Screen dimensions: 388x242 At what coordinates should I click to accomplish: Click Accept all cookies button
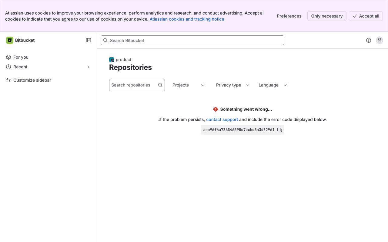click(366, 16)
